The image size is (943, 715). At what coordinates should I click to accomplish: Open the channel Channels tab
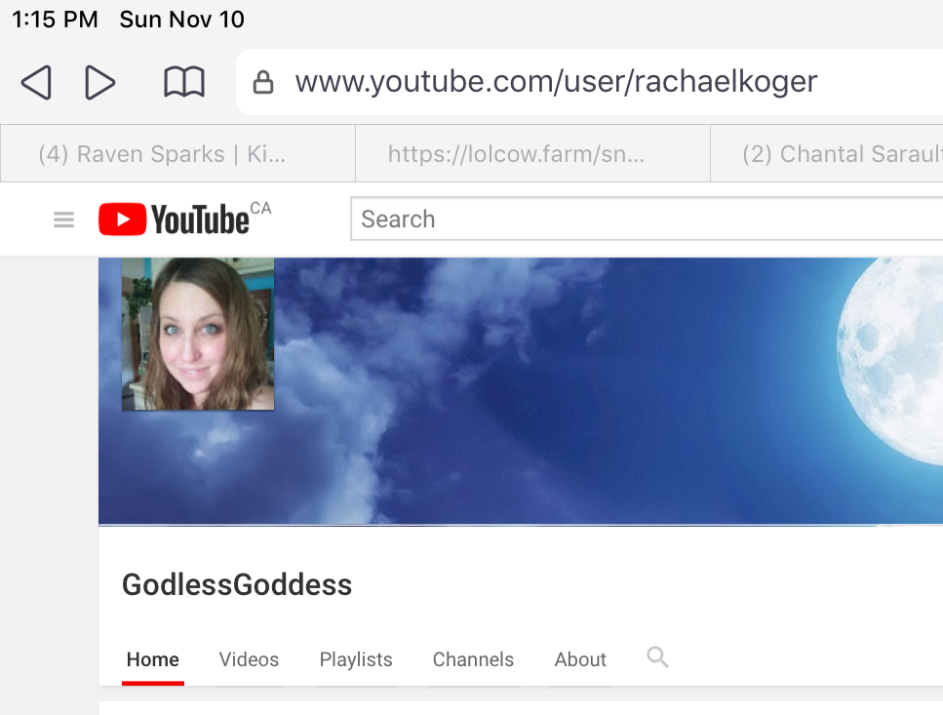[473, 659]
